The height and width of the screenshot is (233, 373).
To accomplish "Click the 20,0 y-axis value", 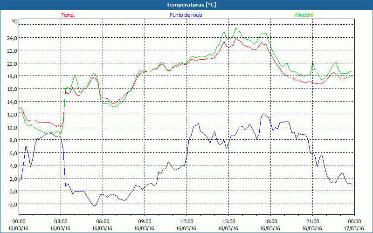I will click(12, 63).
